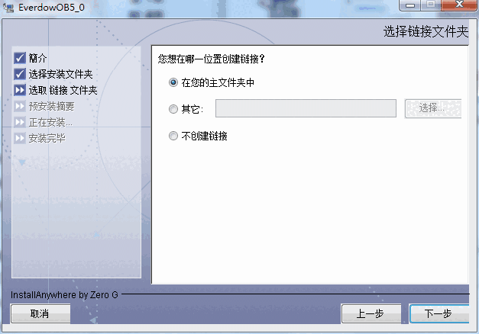
Task: Click the checkmark icon beside 选择安装文件夹
Action: pyautogui.click(x=20, y=74)
